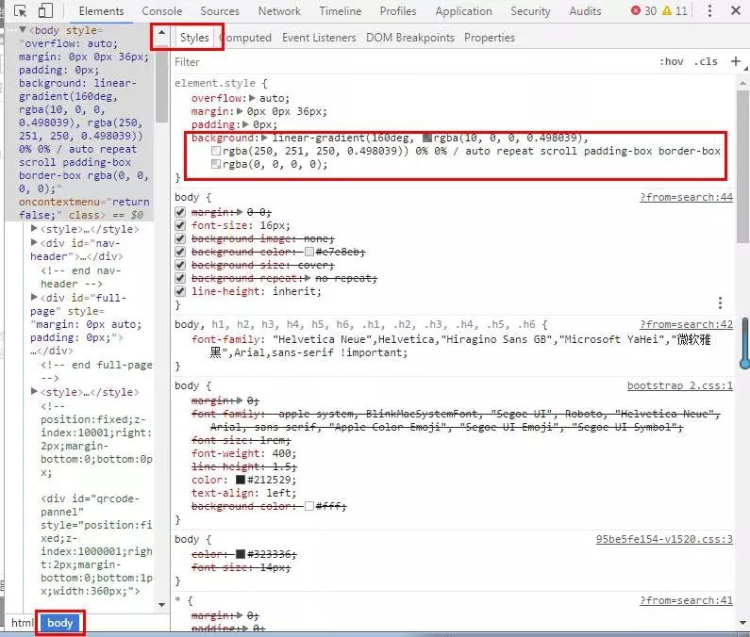Select the html breadcrumb item
The height and width of the screenshot is (637, 750).
pos(22,623)
